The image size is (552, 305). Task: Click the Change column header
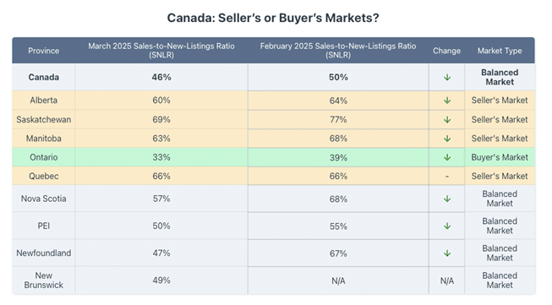tap(446, 51)
